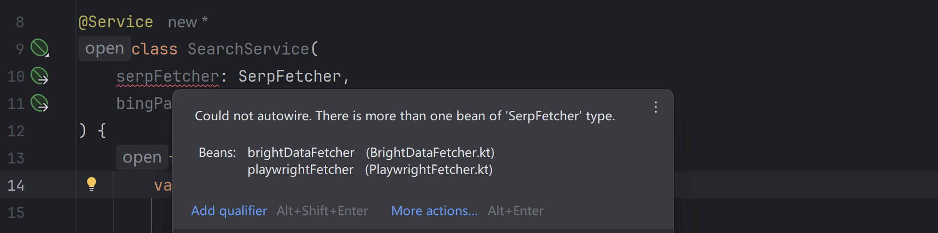938x233 pixels.
Task: Open the three-dot options menu in the tooltip
Action: 656,107
